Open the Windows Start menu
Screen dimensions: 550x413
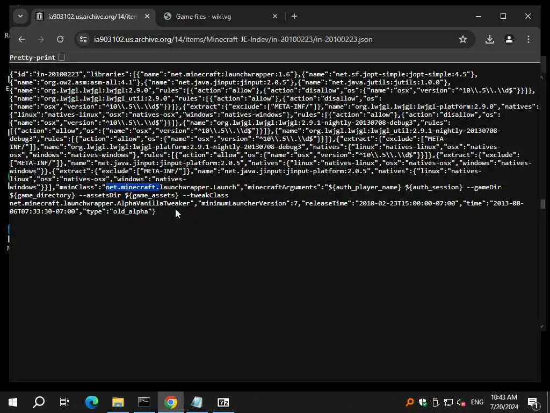coord(13,402)
